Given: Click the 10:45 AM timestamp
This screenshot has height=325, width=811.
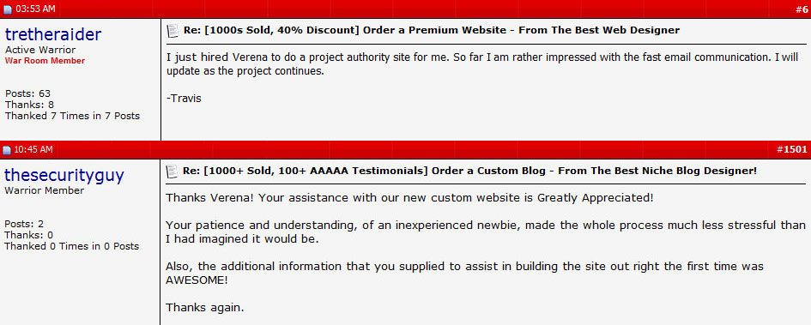Looking at the screenshot, I should click(33, 150).
